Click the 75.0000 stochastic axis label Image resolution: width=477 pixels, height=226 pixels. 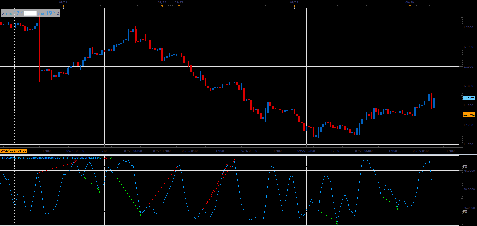point(469,171)
